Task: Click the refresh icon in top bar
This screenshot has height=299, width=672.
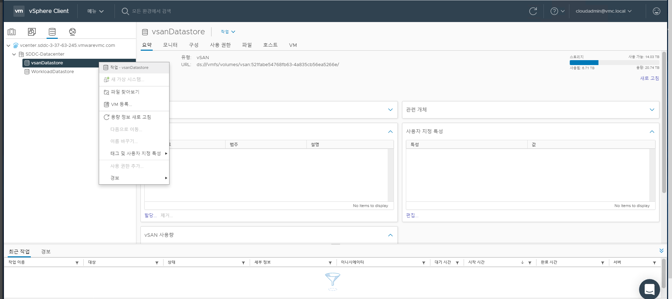Action: [533, 11]
